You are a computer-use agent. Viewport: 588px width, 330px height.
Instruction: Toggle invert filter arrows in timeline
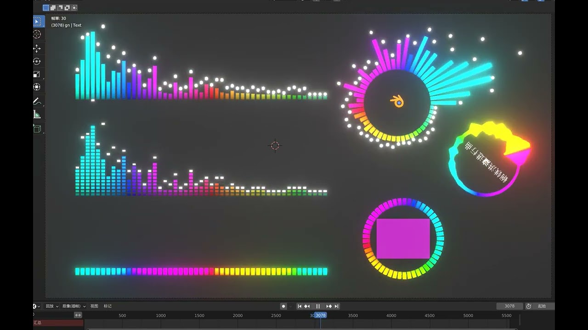click(78, 315)
